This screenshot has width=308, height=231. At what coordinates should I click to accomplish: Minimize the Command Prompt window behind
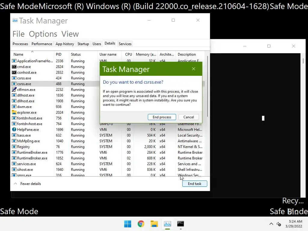[245, 46]
